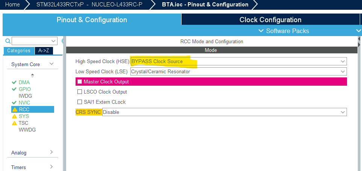Go to Home in the breadcrumb

pos(13,5)
